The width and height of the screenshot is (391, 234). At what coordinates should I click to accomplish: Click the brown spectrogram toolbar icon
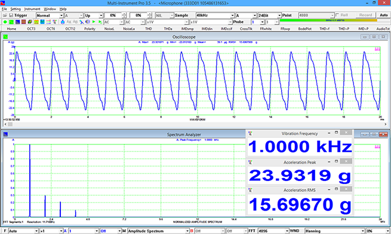24,22
